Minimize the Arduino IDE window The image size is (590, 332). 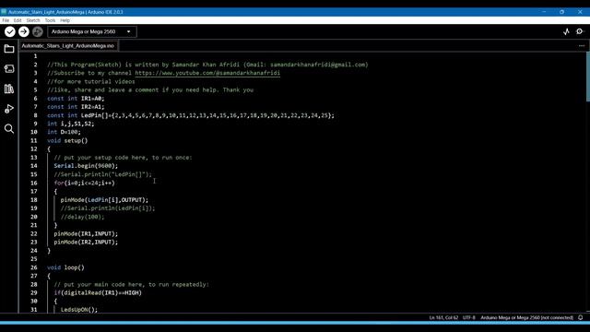pyautogui.click(x=544, y=12)
